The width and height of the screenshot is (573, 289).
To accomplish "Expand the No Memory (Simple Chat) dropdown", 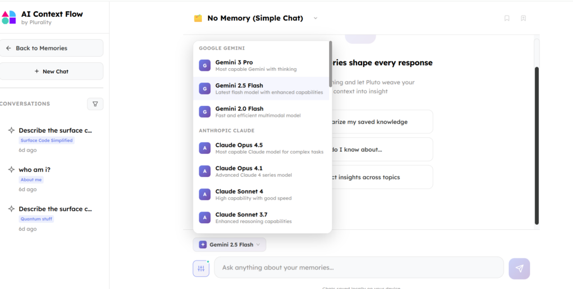I will [x=315, y=18].
